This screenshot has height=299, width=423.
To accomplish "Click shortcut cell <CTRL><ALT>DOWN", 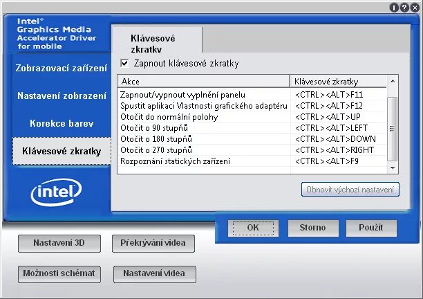I will pos(339,139).
